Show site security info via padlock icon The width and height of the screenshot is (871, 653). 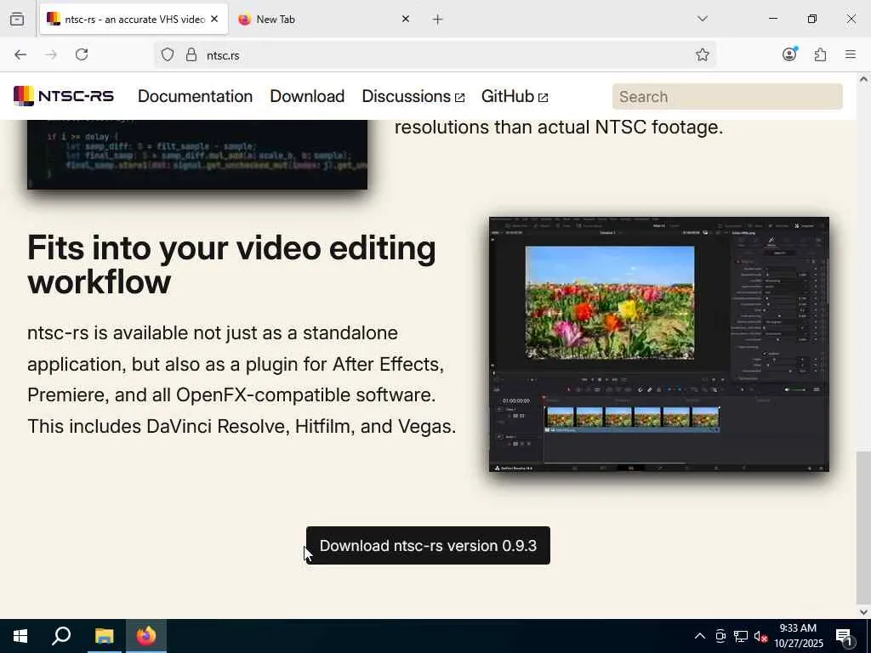pos(191,55)
